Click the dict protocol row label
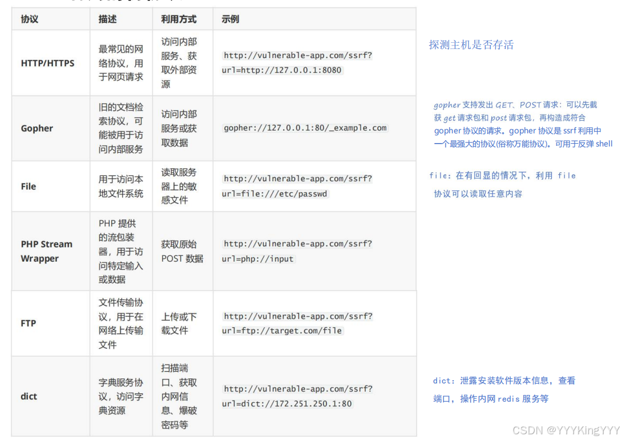The height and width of the screenshot is (440, 622). (x=29, y=396)
